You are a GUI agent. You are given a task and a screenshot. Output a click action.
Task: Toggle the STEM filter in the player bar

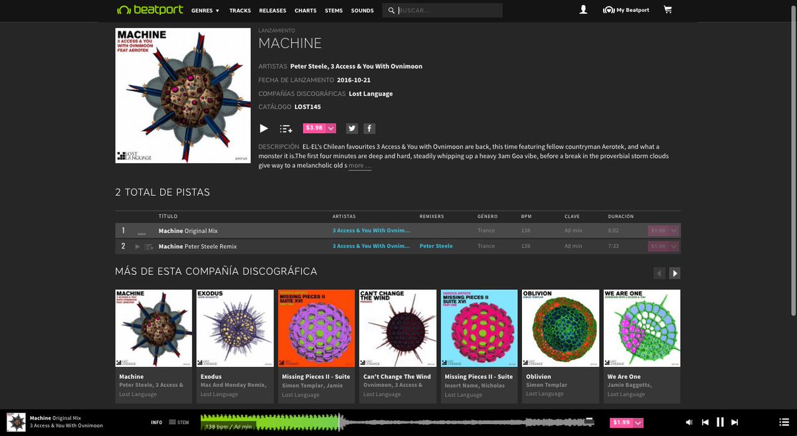click(x=175, y=422)
